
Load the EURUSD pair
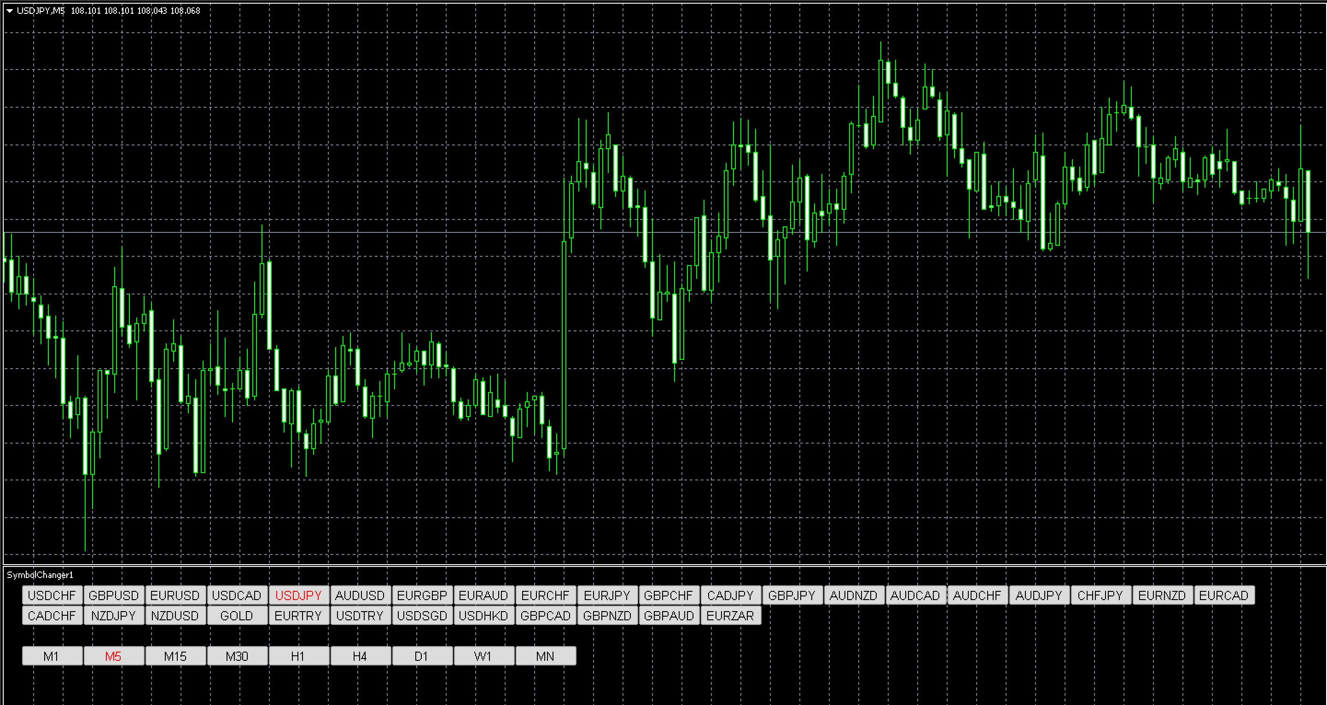175,595
